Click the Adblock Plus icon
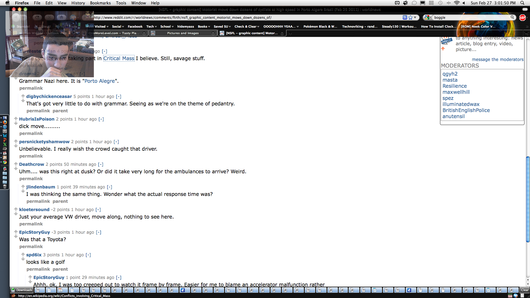 tap(522, 17)
